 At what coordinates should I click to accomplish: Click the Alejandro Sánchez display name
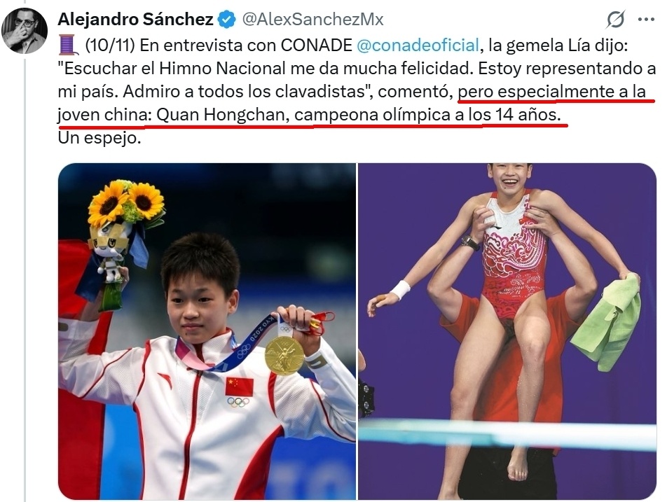136,20
